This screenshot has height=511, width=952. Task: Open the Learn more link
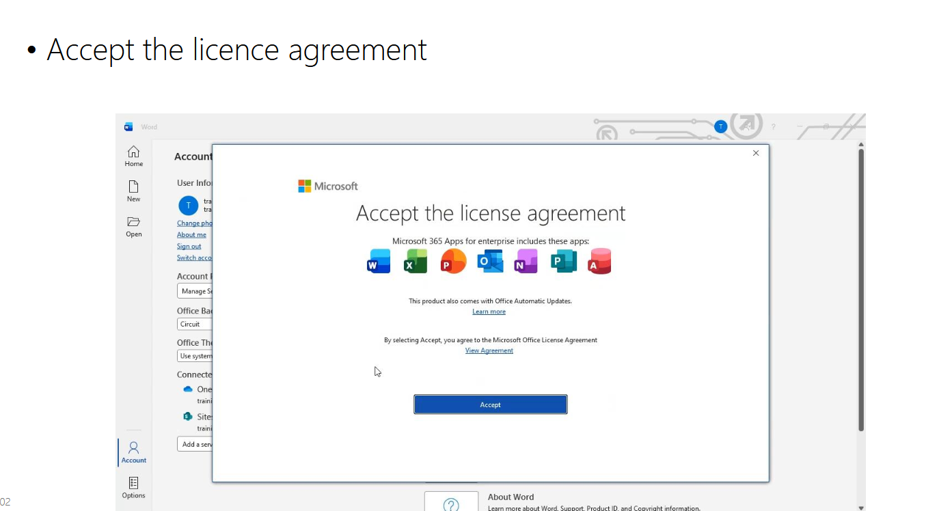point(489,312)
